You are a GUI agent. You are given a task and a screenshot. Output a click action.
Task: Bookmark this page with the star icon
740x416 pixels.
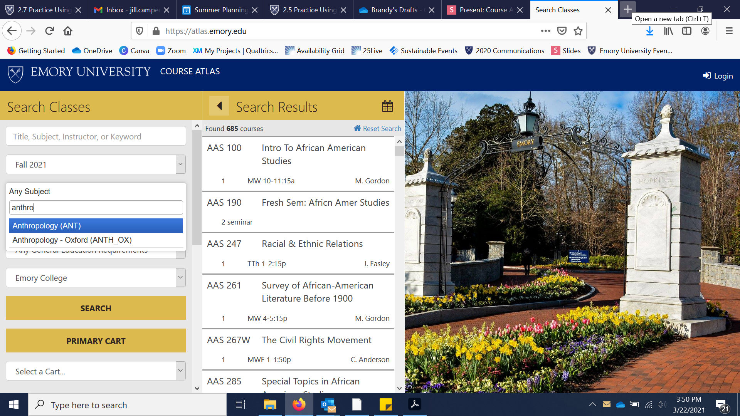[578, 31]
